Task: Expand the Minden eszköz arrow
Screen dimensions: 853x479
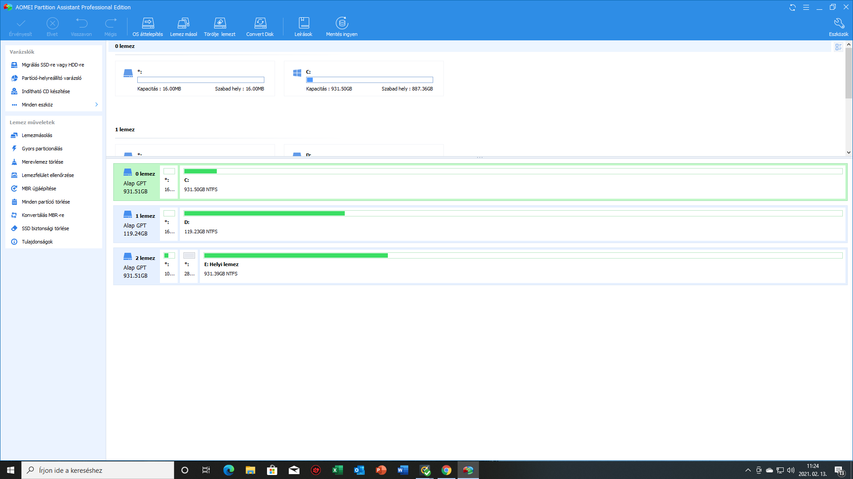Action: [x=96, y=105]
